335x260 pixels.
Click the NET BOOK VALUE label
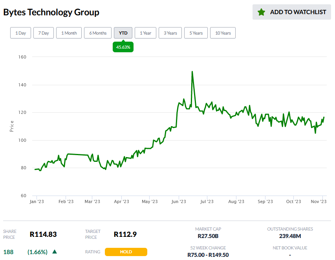(290, 248)
